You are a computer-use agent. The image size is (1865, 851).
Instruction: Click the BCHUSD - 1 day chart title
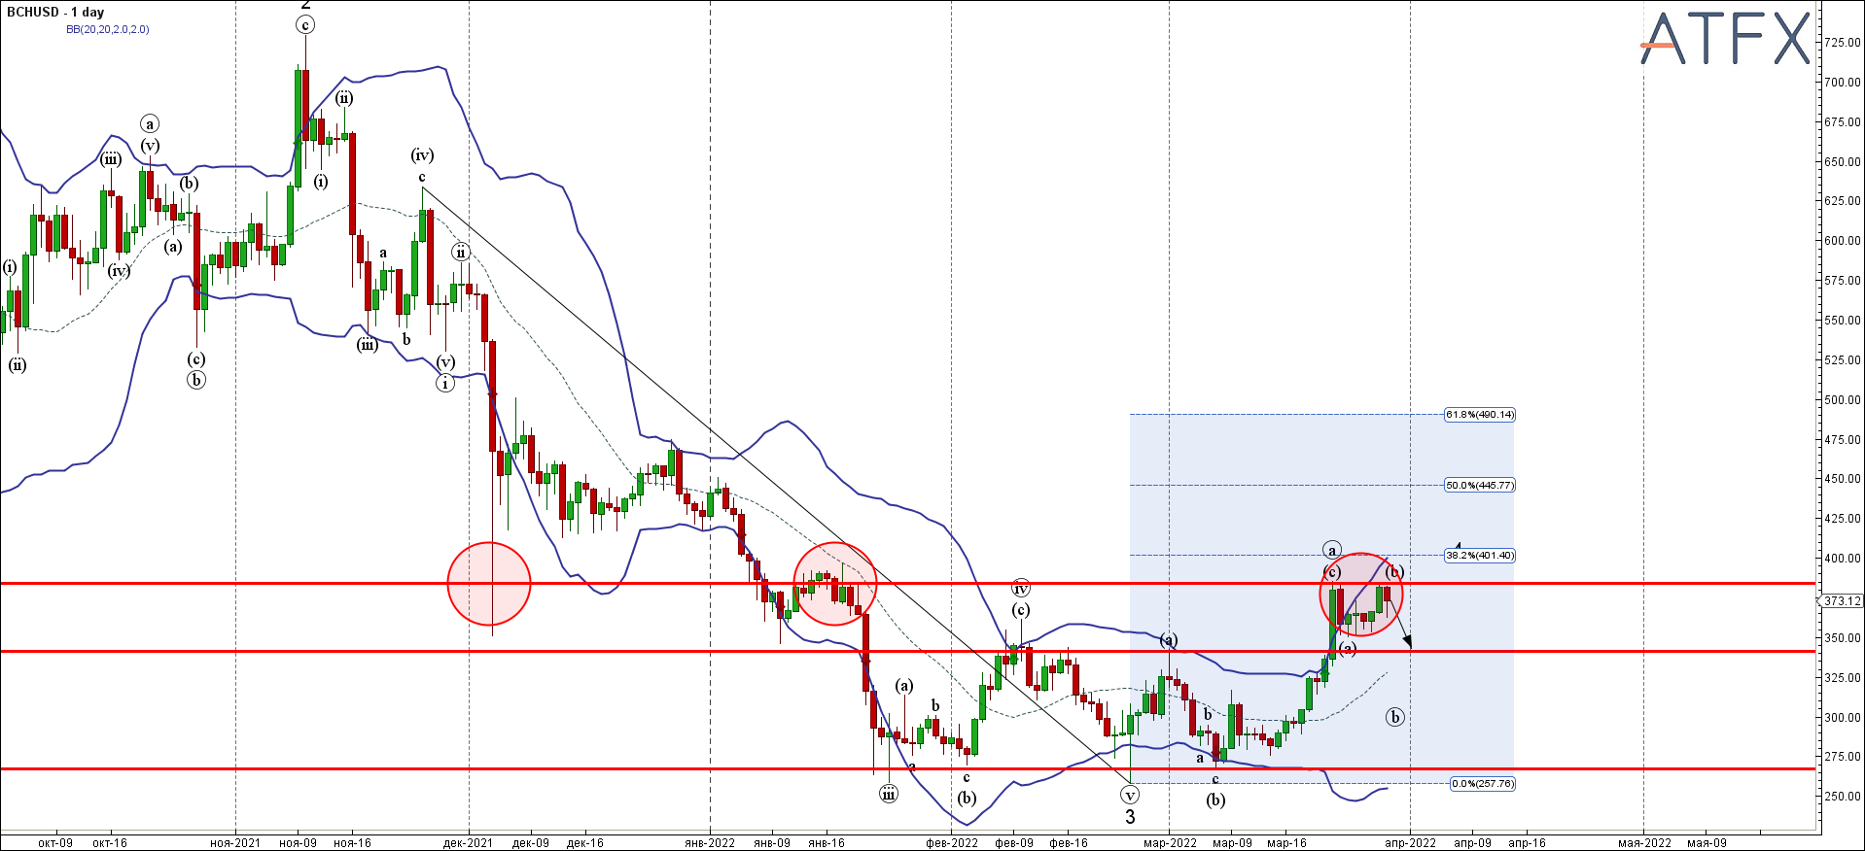(x=55, y=13)
